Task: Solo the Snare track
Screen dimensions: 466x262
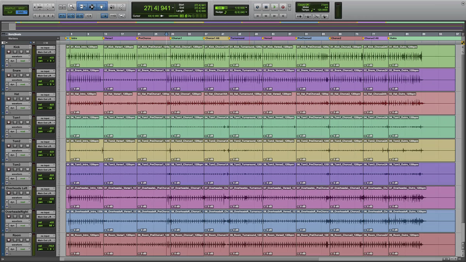Action: [x=22, y=75]
